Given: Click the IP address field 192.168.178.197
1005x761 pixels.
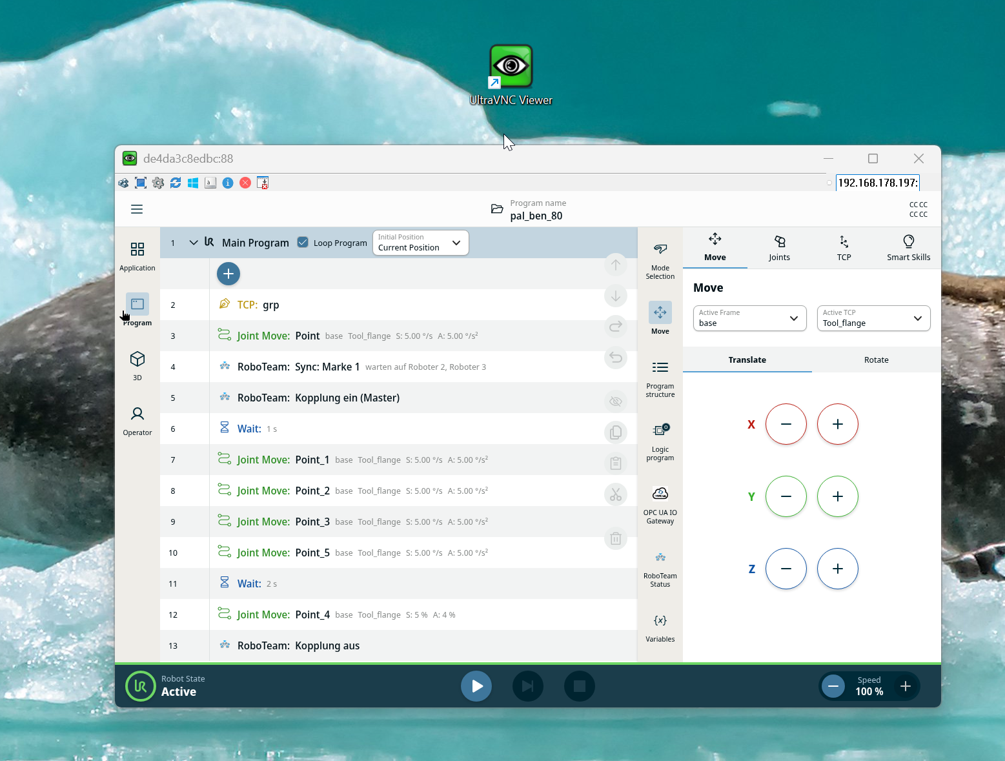Looking at the screenshot, I should [x=878, y=183].
